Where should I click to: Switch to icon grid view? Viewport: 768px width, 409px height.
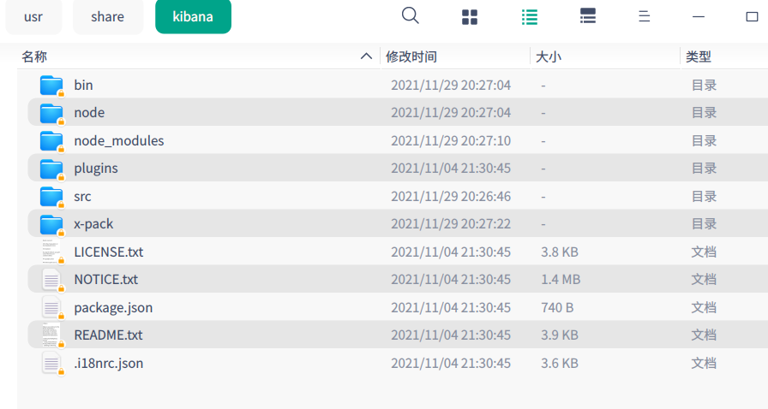[x=469, y=16]
